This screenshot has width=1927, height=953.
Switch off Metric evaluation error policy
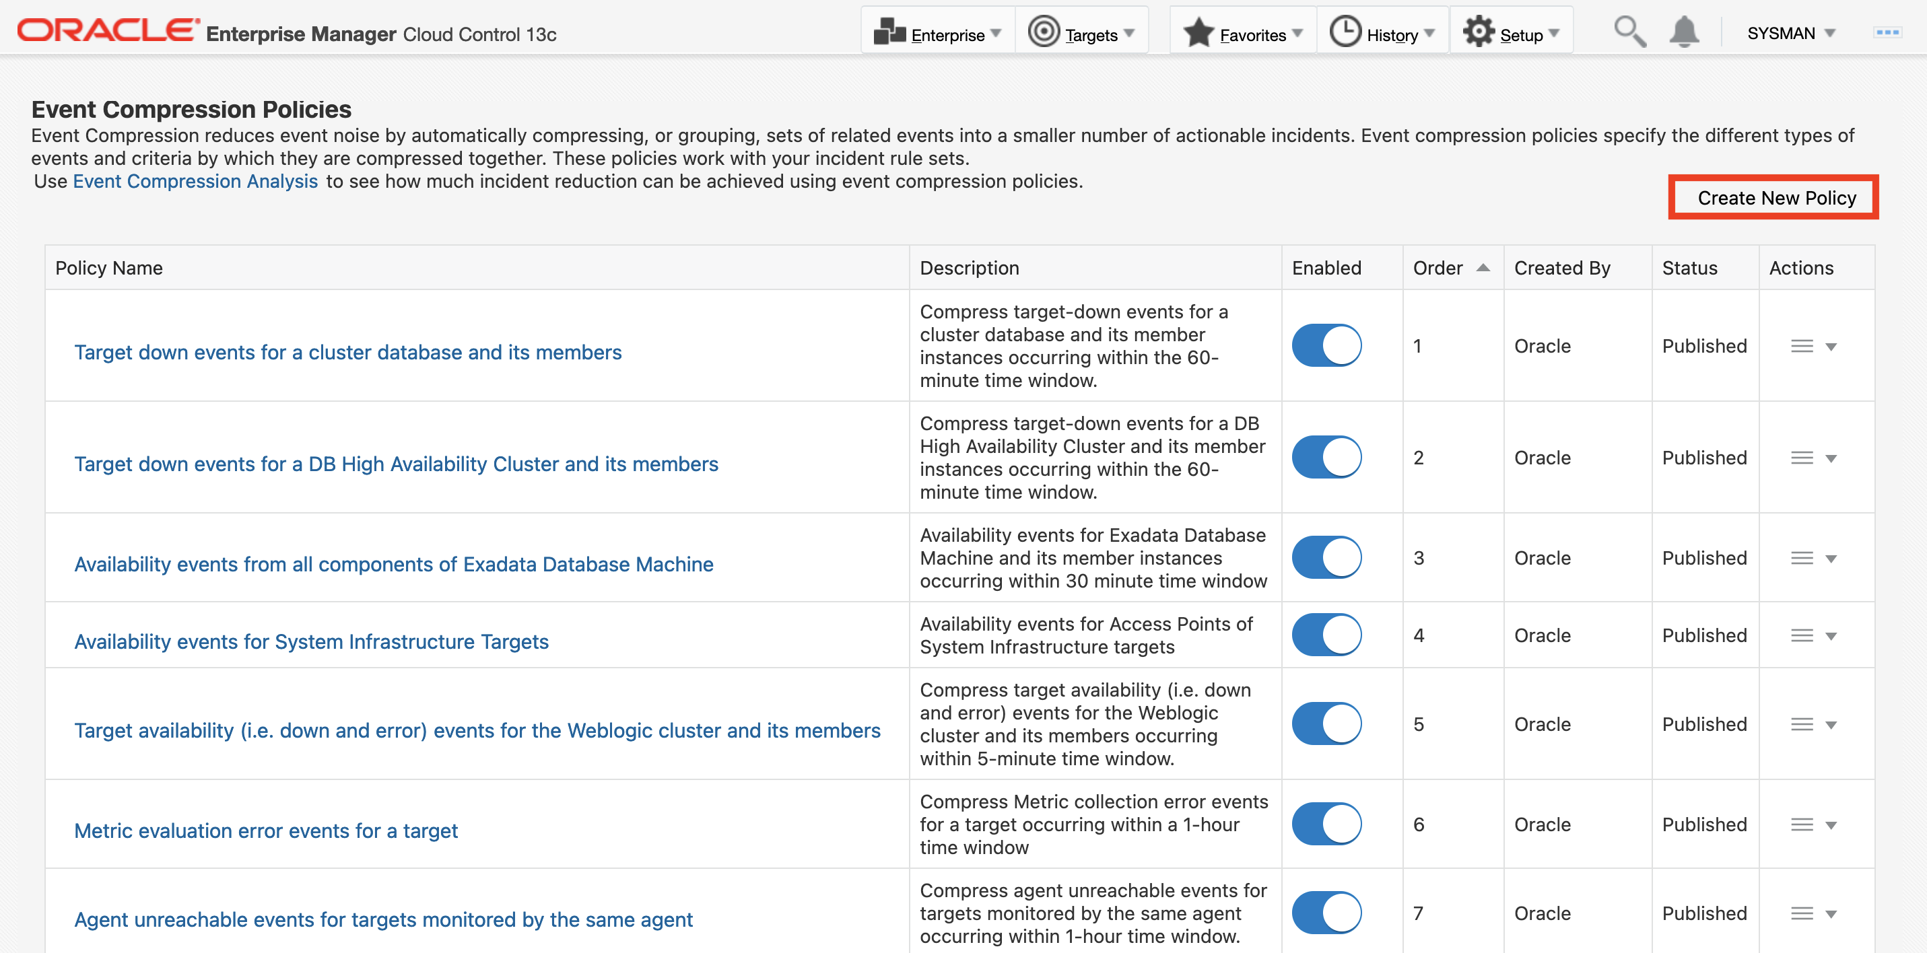(x=1326, y=824)
